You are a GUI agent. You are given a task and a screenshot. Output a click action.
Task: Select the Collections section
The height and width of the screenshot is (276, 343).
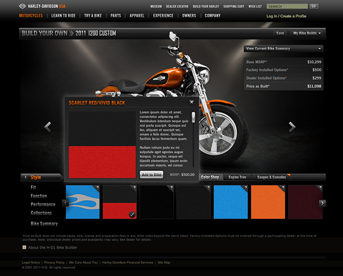coord(41,213)
